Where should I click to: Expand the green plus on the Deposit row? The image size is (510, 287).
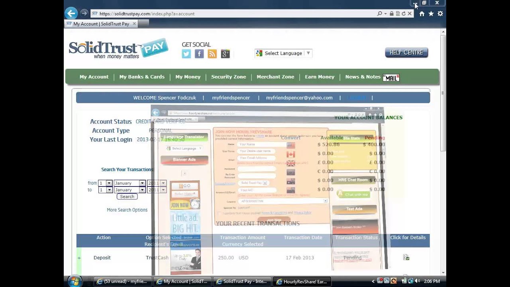pos(79,258)
